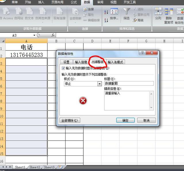
Task: Click the From Text (自文本) icon
Action: click(29, 14)
